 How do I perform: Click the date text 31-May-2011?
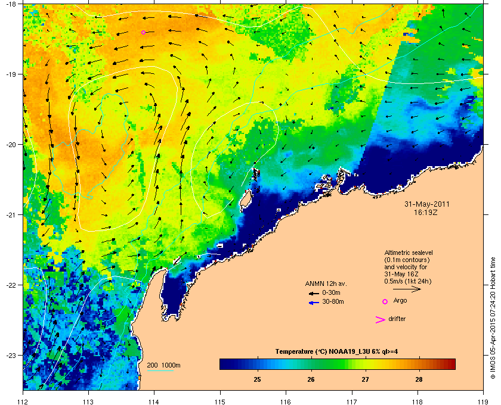427,204
